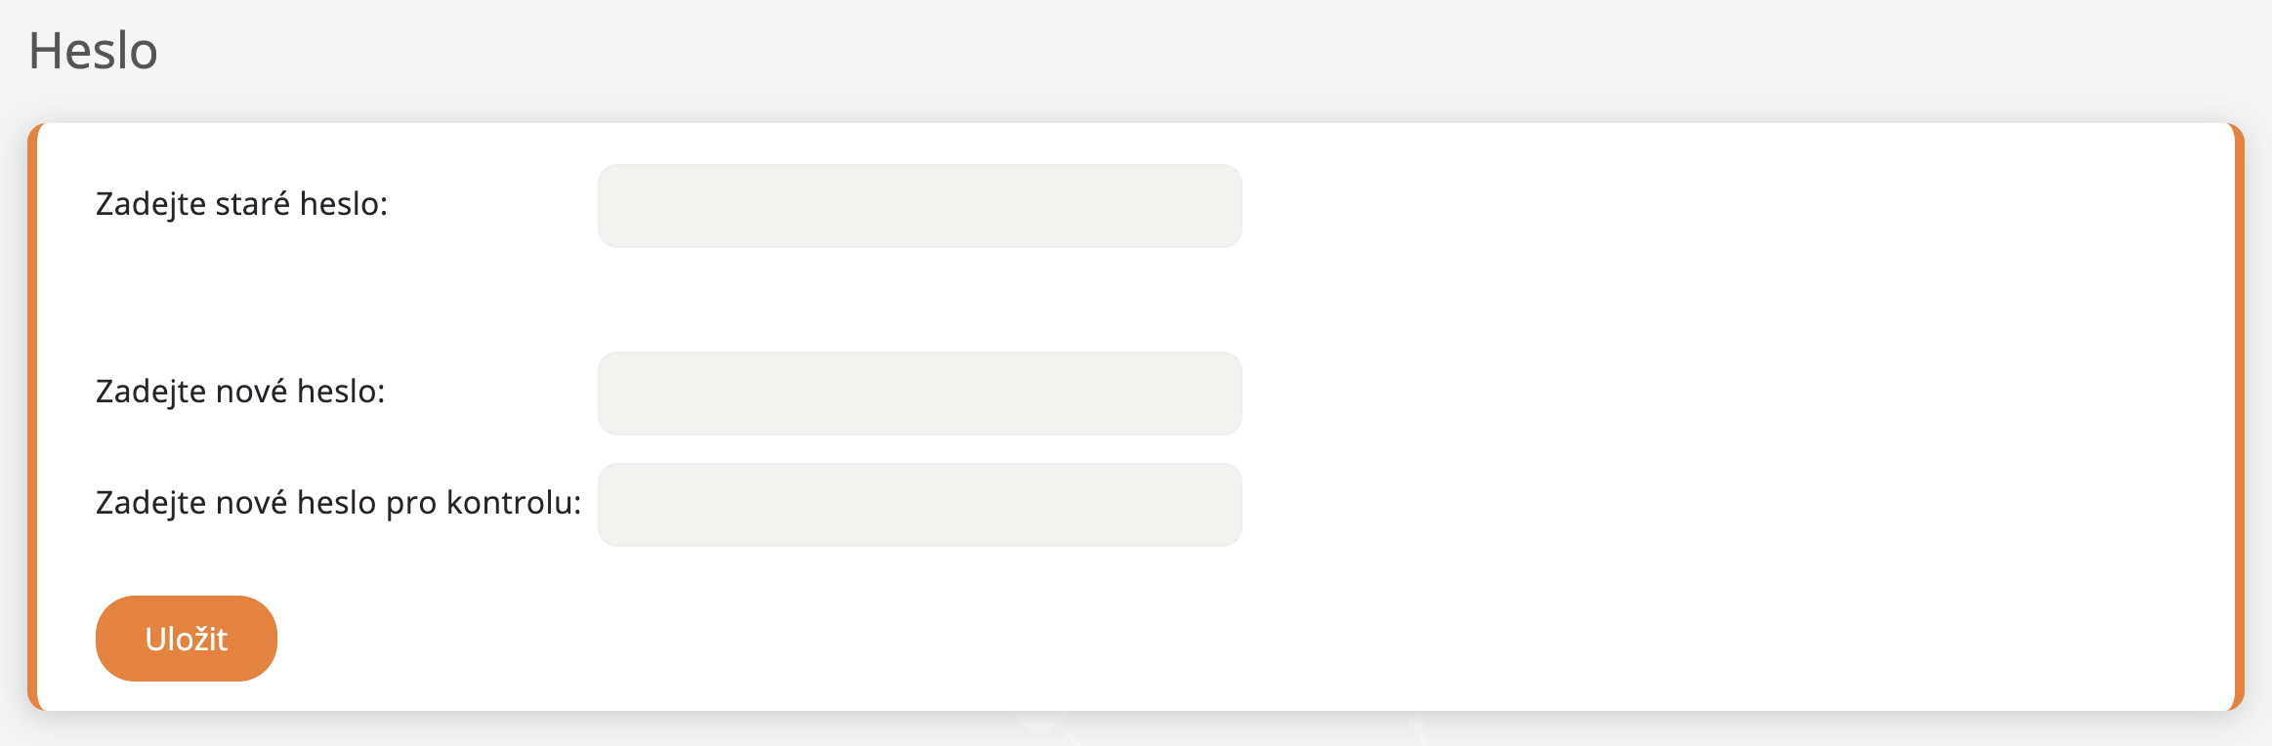Click the 'Zadejte staré heslo:' label
Image resolution: width=2272 pixels, height=746 pixels.
(x=241, y=204)
